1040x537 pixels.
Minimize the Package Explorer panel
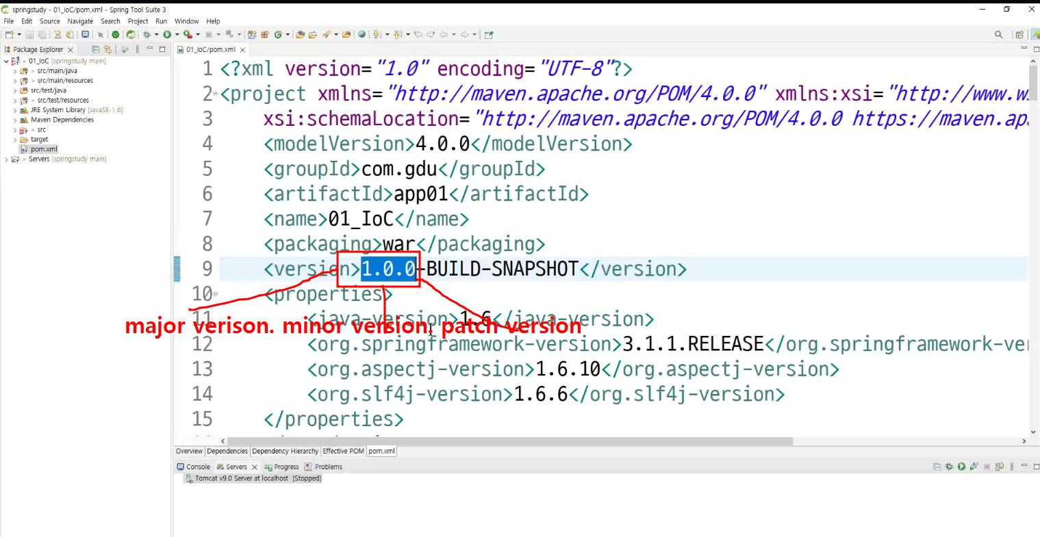(149, 49)
